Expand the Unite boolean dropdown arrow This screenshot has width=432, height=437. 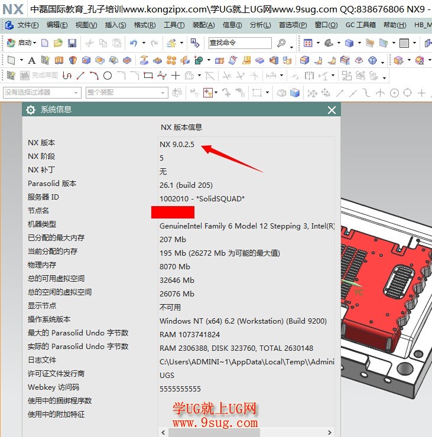coord(209,60)
